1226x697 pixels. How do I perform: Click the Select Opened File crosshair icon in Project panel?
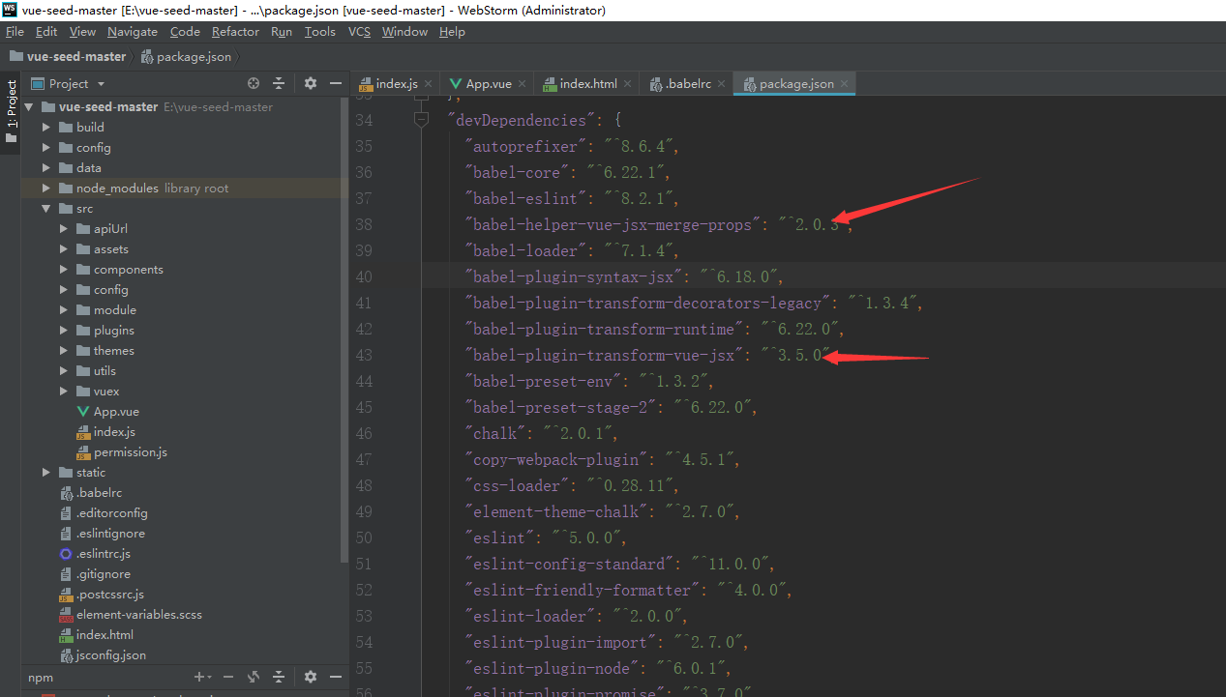253,83
